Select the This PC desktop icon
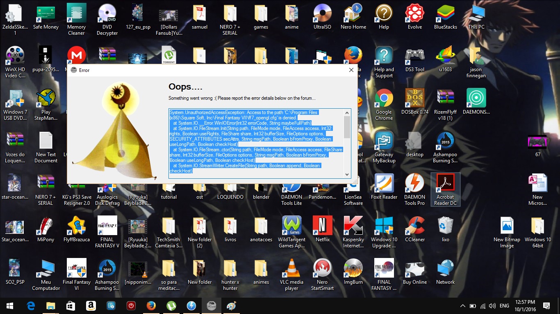Viewport: 560px width, 314px height. [x=476, y=17]
